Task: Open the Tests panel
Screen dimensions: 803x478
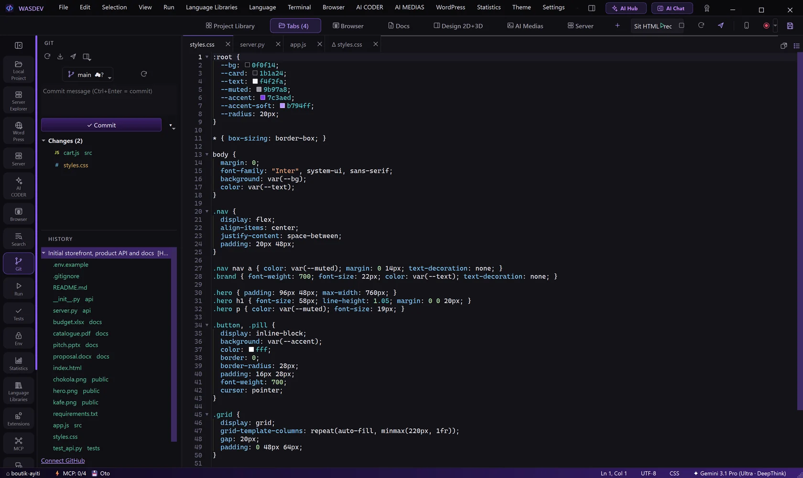Action: coord(19,314)
